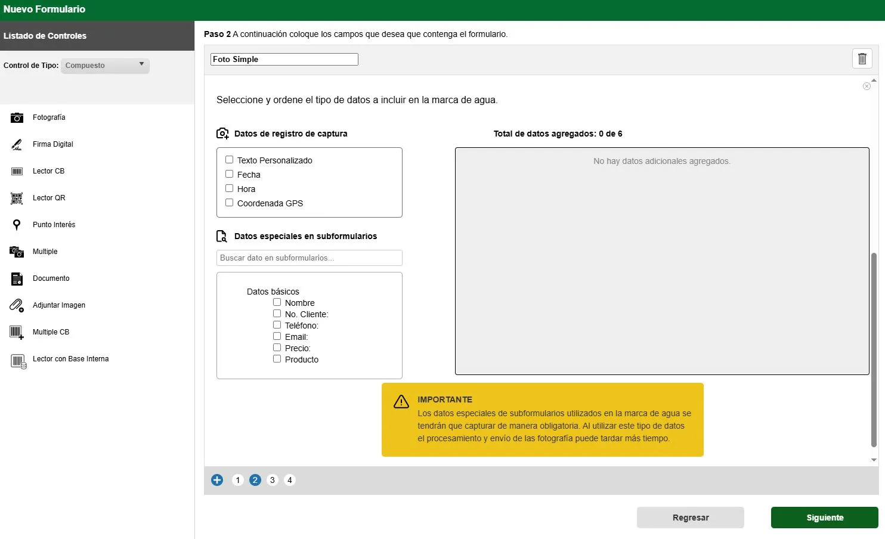Click the Buscar dato en subformularios search box

(x=310, y=258)
